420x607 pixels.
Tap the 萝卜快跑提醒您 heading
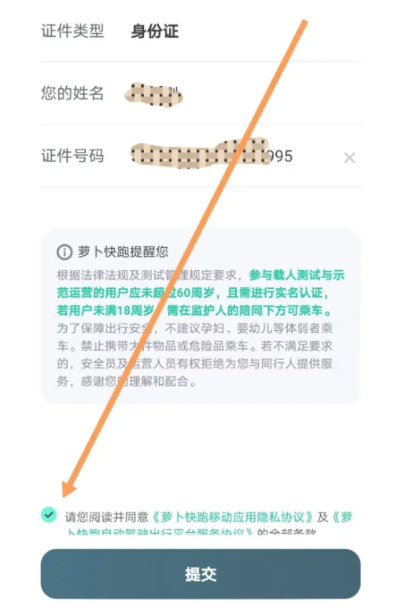(123, 252)
